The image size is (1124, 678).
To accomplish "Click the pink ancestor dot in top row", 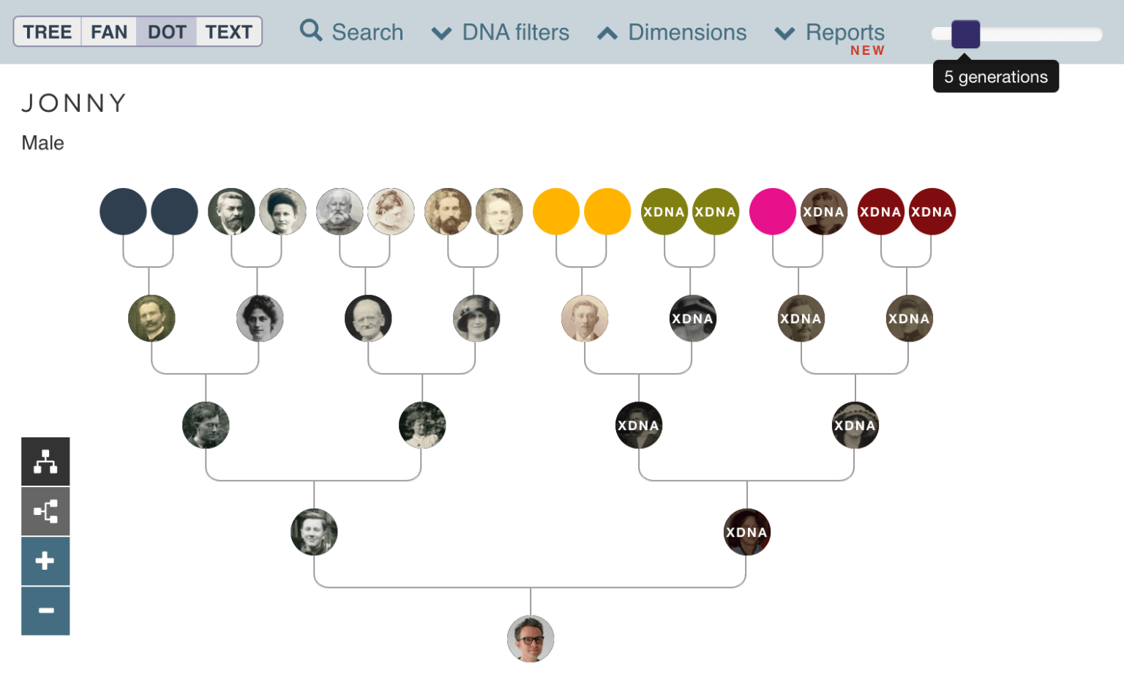I will [x=773, y=211].
